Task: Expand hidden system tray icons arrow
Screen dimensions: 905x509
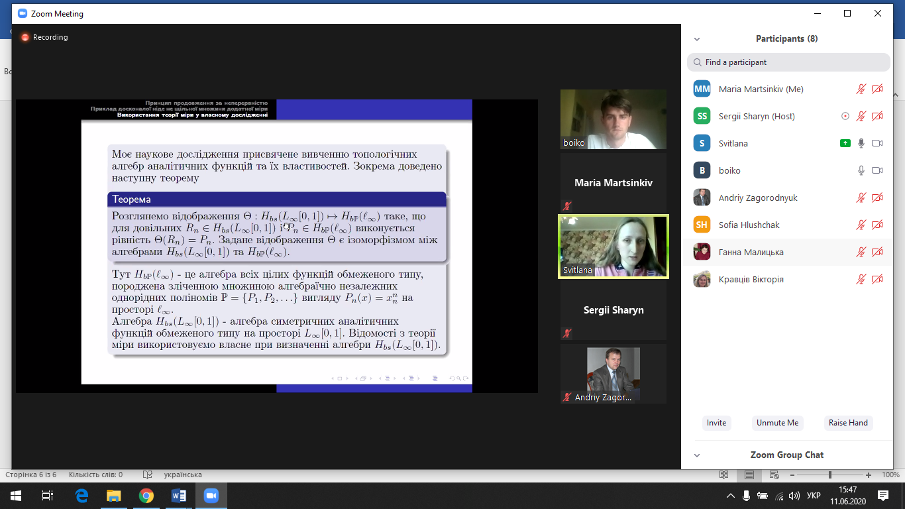Action: coord(730,496)
